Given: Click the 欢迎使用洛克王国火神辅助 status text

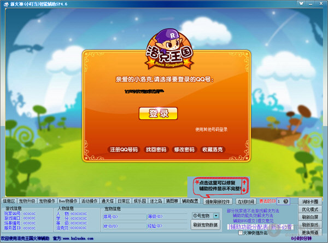Looking at the screenshot, I should [25, 239].
